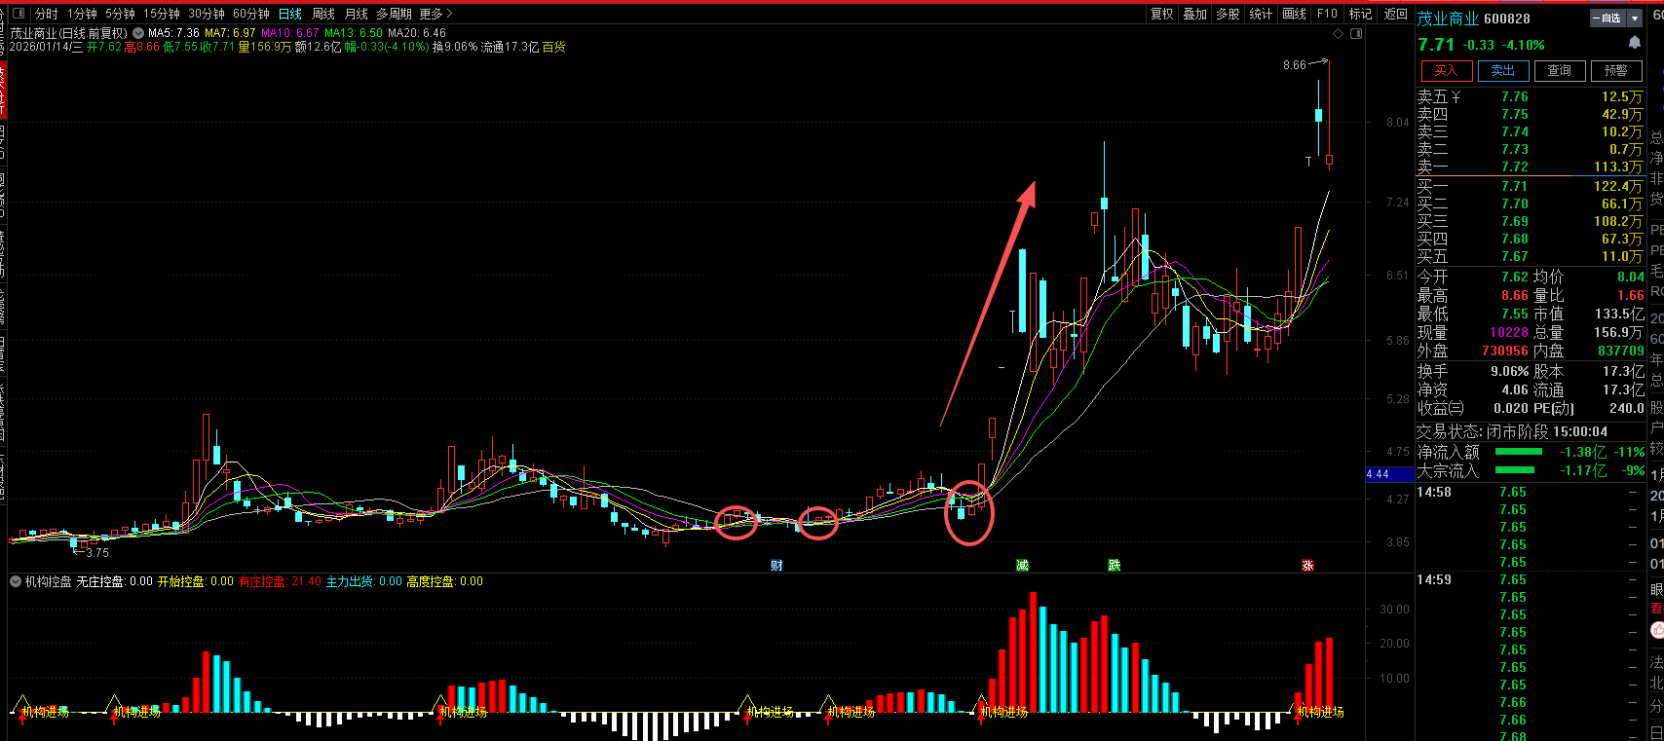This screenshot has width=1664, height=741.
Task: Open the 复权 adjustment menu
Action: (1161, 14)
